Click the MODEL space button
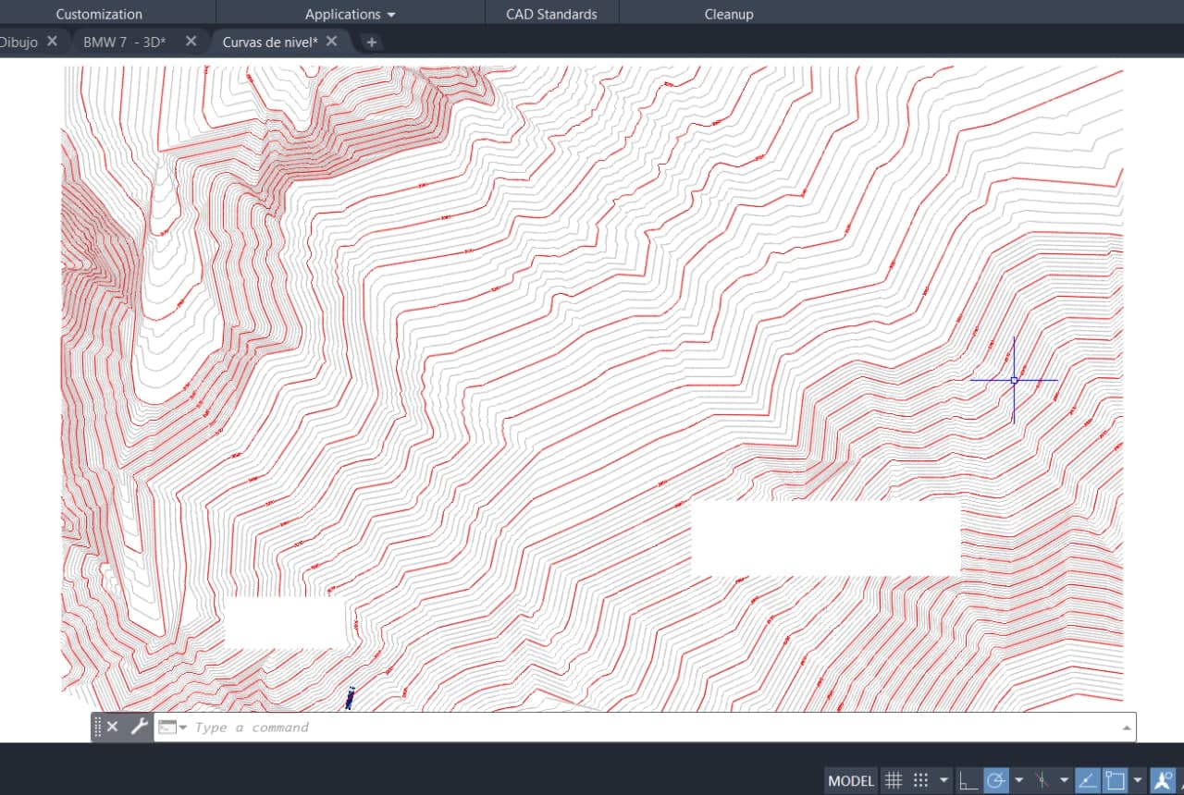The height and width of the screenshot is (795, 1184). click(851, 781)
